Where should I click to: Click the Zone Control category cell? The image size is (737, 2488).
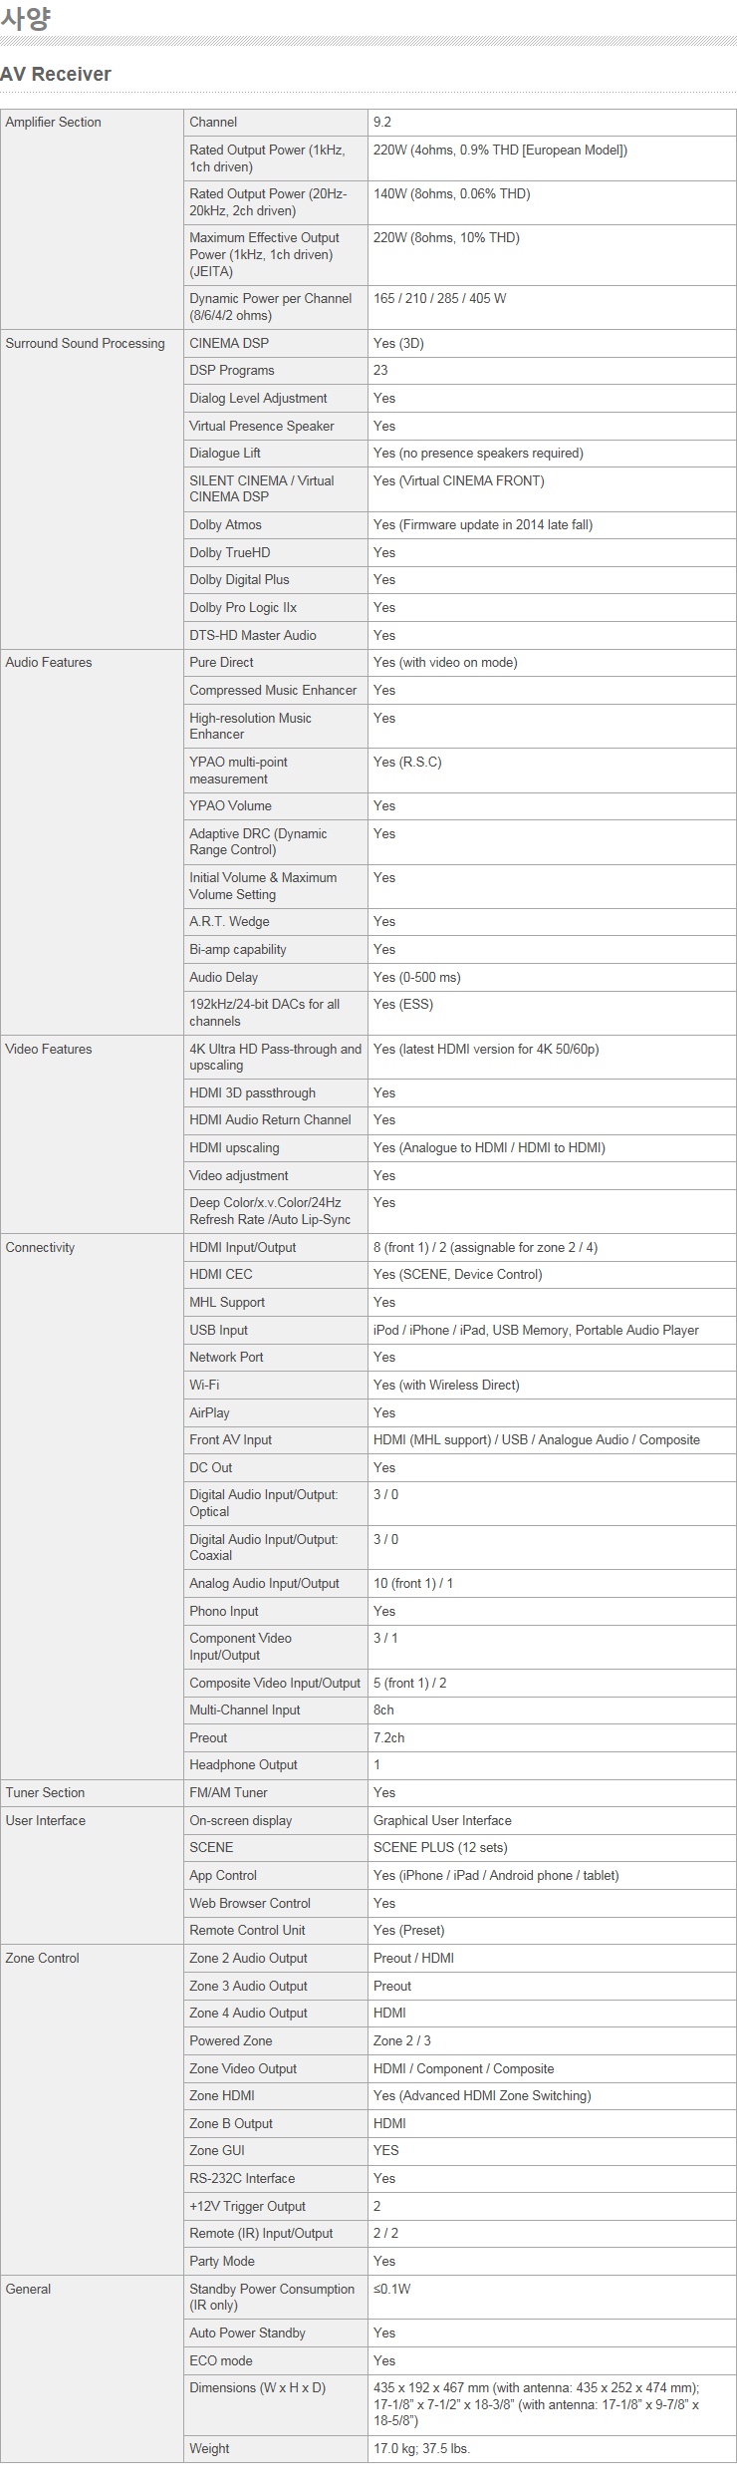[92, 2109]
